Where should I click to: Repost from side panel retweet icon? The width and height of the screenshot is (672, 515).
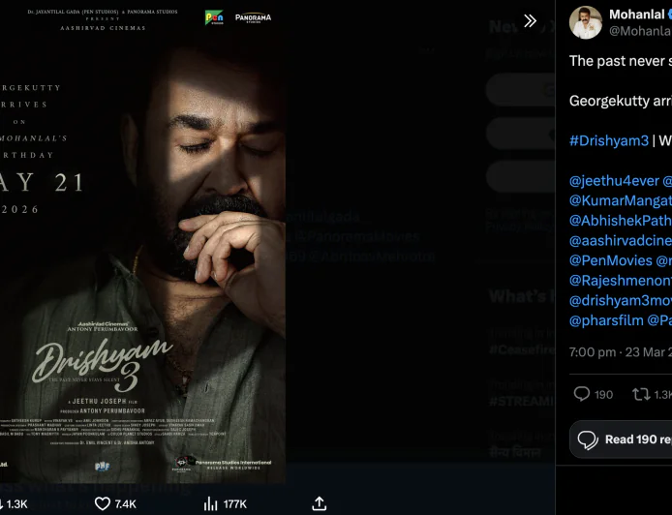point(652,394)
